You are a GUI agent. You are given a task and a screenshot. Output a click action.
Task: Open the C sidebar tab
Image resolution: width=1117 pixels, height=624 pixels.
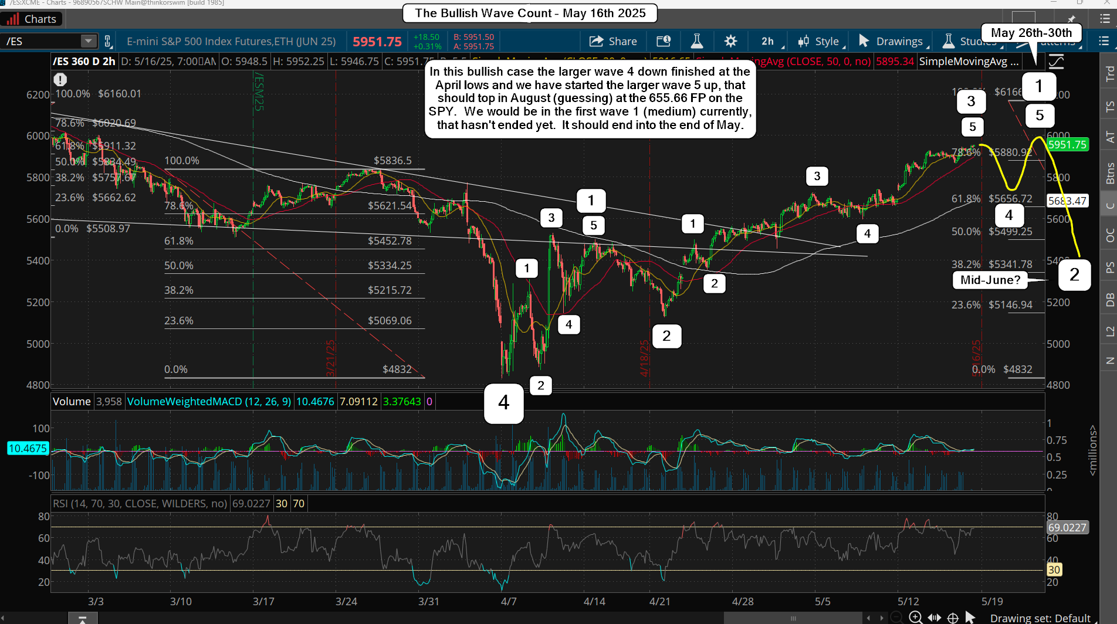(1109, 205)
